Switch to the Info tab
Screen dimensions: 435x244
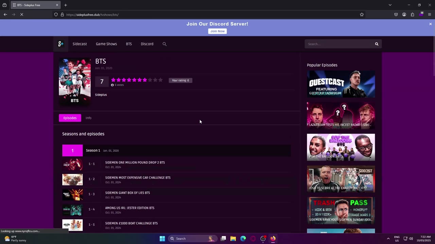click(x=88, y=118)
